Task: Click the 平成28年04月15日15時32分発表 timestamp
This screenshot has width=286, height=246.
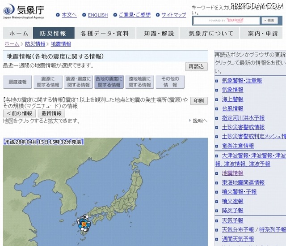Action: (x=43, y=142)
